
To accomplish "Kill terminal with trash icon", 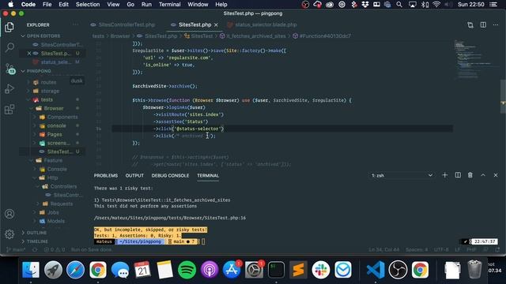I will coord(470,175).
